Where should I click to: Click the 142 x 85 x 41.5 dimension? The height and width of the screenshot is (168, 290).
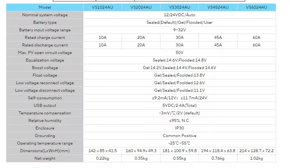[102, 151]
